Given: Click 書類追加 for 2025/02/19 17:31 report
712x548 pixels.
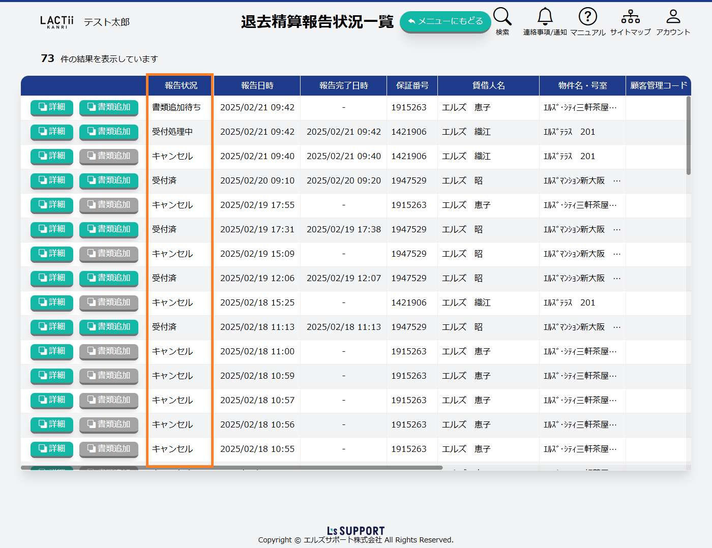Looking at the screenshot, I should [109, 229].
